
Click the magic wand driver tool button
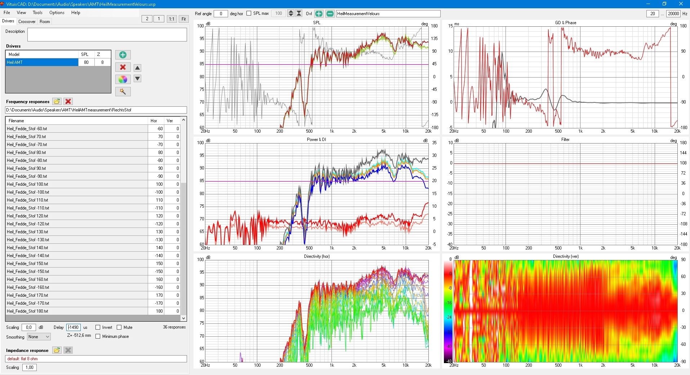123,92
